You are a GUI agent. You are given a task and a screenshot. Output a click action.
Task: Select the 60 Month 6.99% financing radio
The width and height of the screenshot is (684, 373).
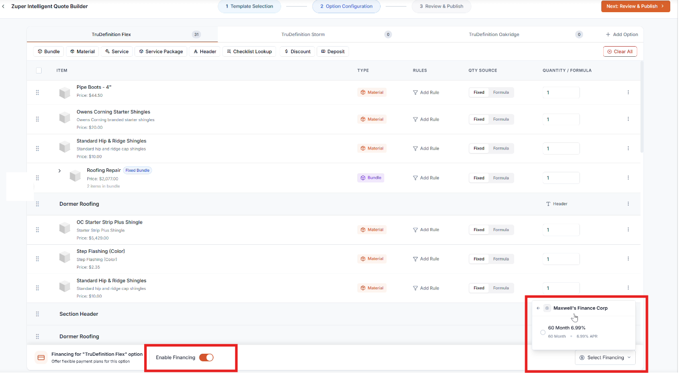click(x=543, y=332)
